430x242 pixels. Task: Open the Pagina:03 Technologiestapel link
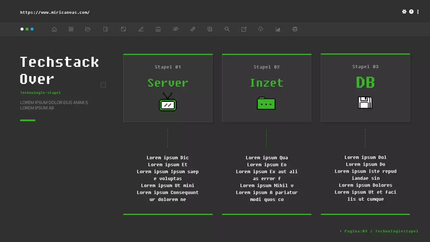point(379,231)
